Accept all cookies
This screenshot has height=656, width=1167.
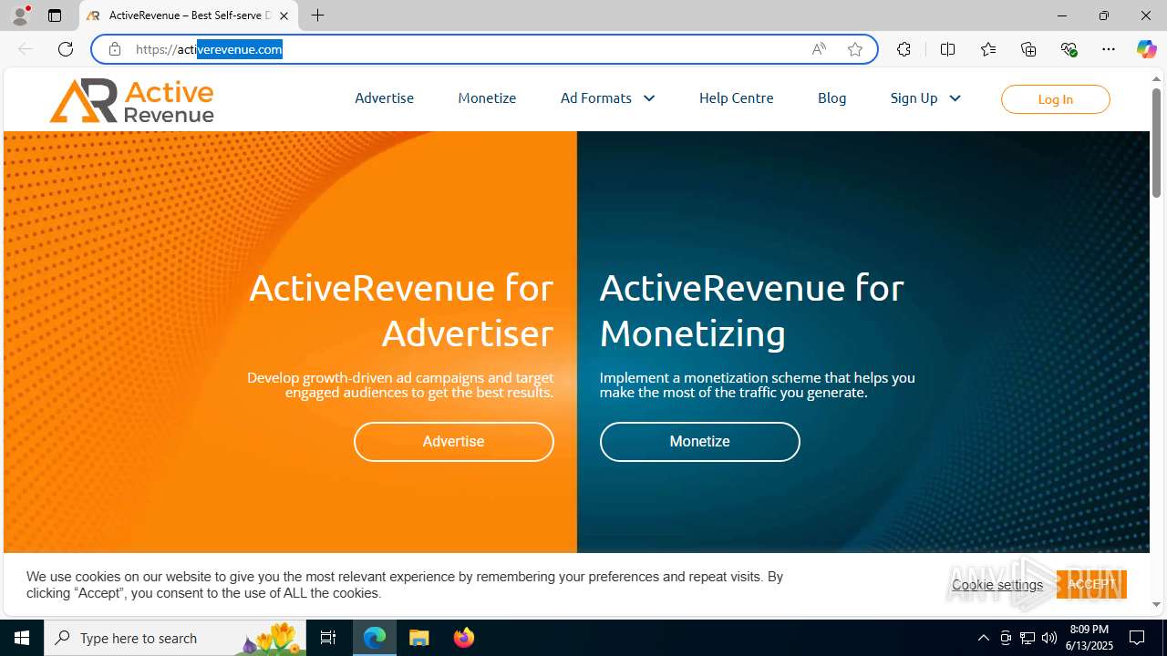[x=1091, y=584]
